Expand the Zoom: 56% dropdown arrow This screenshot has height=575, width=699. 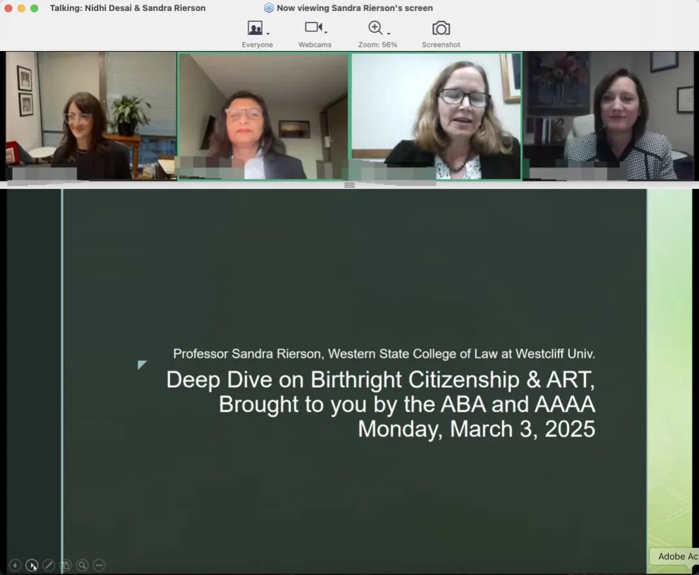click(389, 34)
